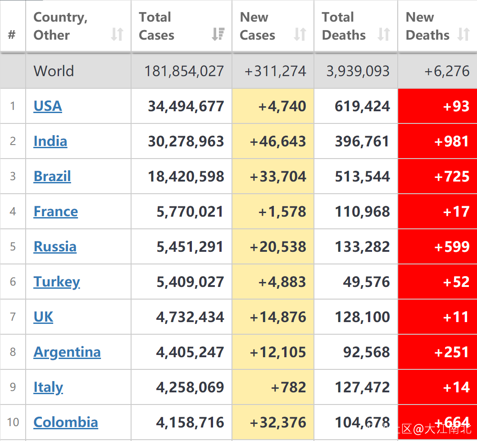The image size is (477, 441).
Task: Click the World total row label
Action: [x=54, y=71]
